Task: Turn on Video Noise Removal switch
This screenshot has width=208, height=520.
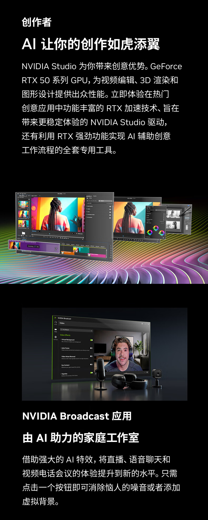Action: [91, 356]
